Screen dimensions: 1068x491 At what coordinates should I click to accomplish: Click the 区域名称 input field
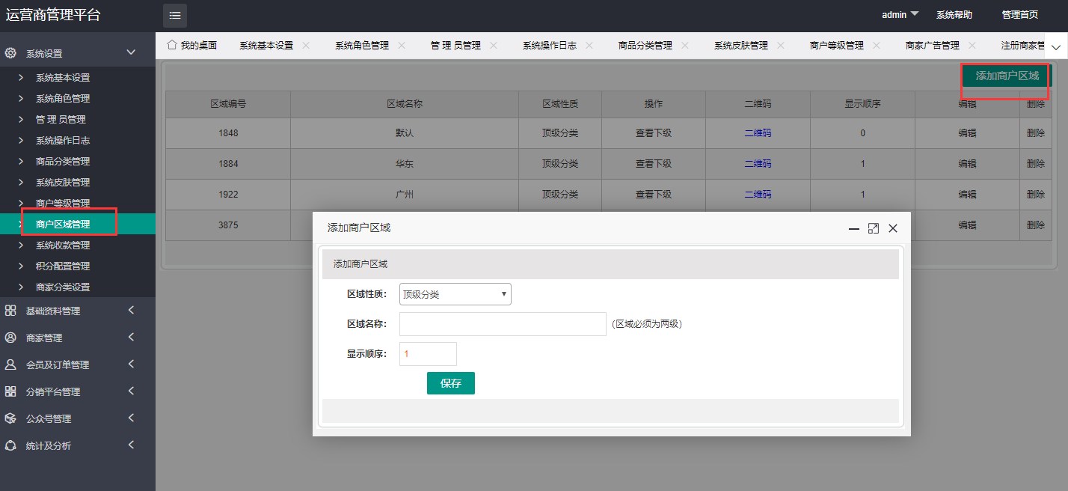tap(503, 324)
